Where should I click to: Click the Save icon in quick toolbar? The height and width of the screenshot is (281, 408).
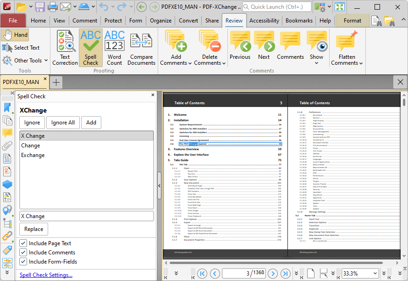click(x=40, y=7)
